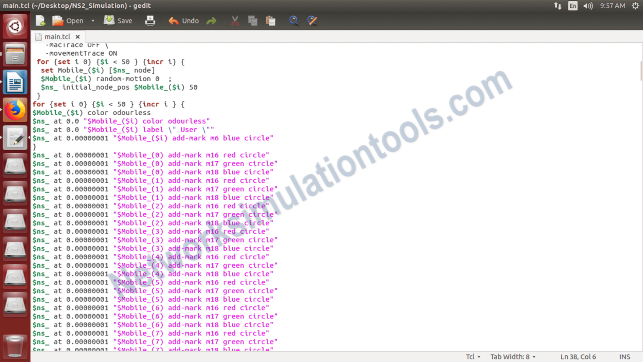Open the En keyboard layout menu
The width and height of the screenshot is (643, 362).
[x=572, y=5]
